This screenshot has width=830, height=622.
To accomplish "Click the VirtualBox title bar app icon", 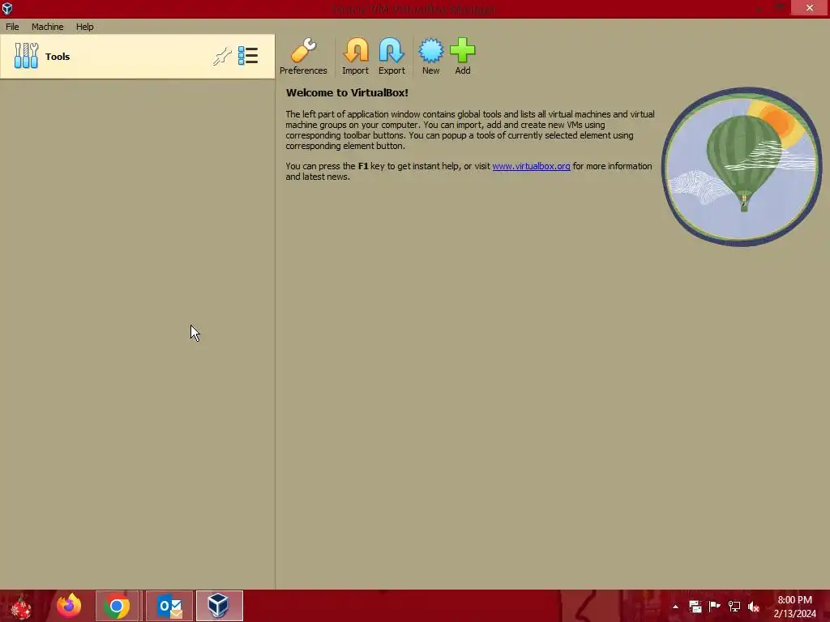I will [x=7, y=8].
